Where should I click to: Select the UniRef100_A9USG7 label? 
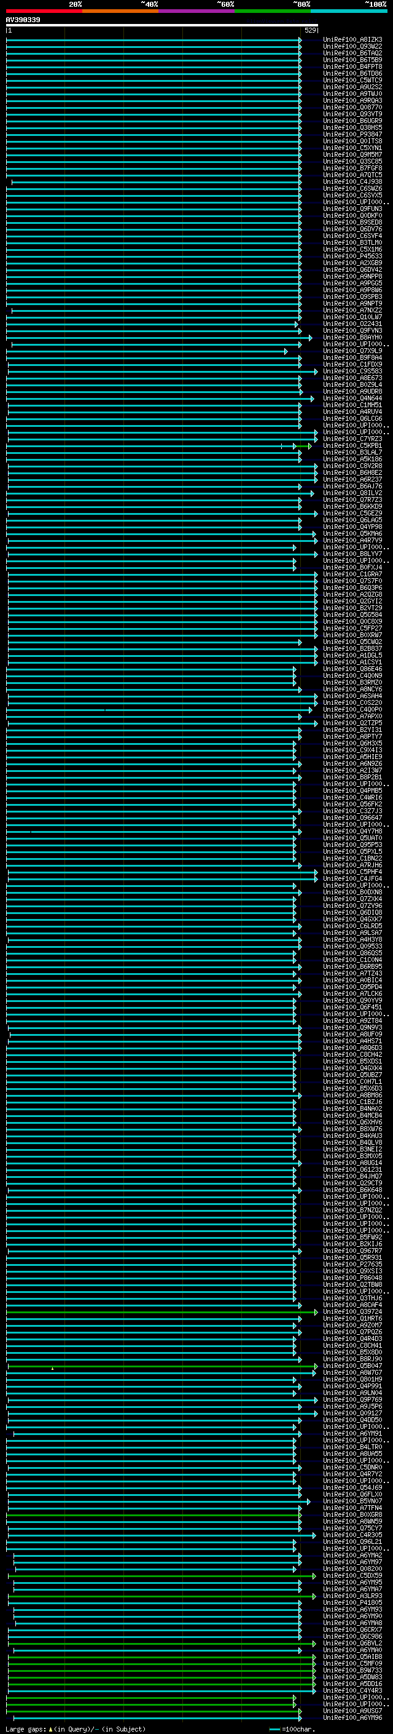[x=352, y=1711]
